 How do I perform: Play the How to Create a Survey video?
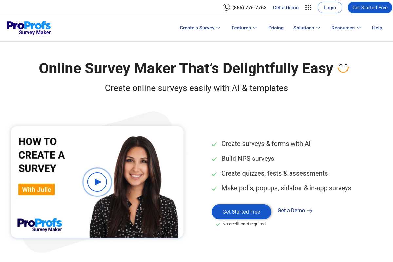tap(97, 182)
